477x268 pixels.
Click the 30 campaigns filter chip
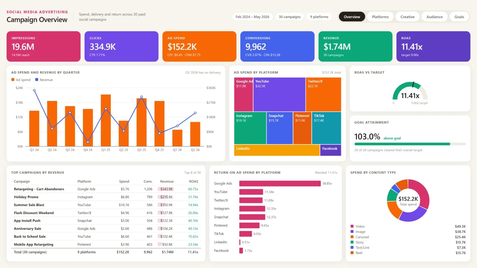(289, 17)
